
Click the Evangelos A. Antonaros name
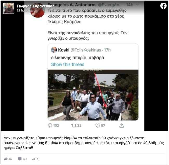tap(72, 5)
